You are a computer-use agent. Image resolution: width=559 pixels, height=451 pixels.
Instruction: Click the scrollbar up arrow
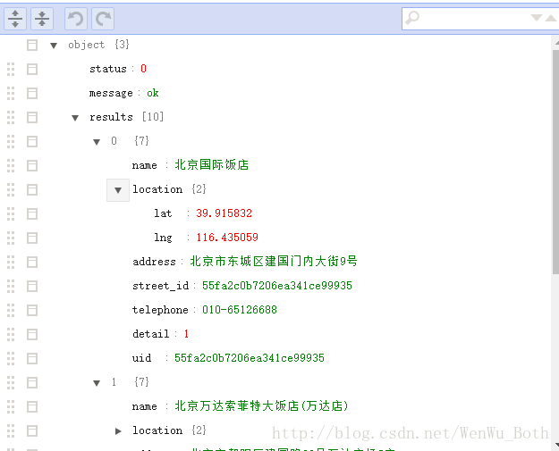click(556, 43)
